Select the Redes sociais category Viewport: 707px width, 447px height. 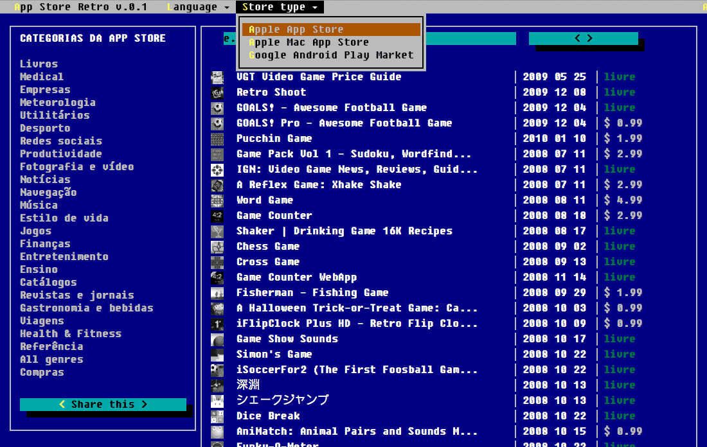point(61,141)
